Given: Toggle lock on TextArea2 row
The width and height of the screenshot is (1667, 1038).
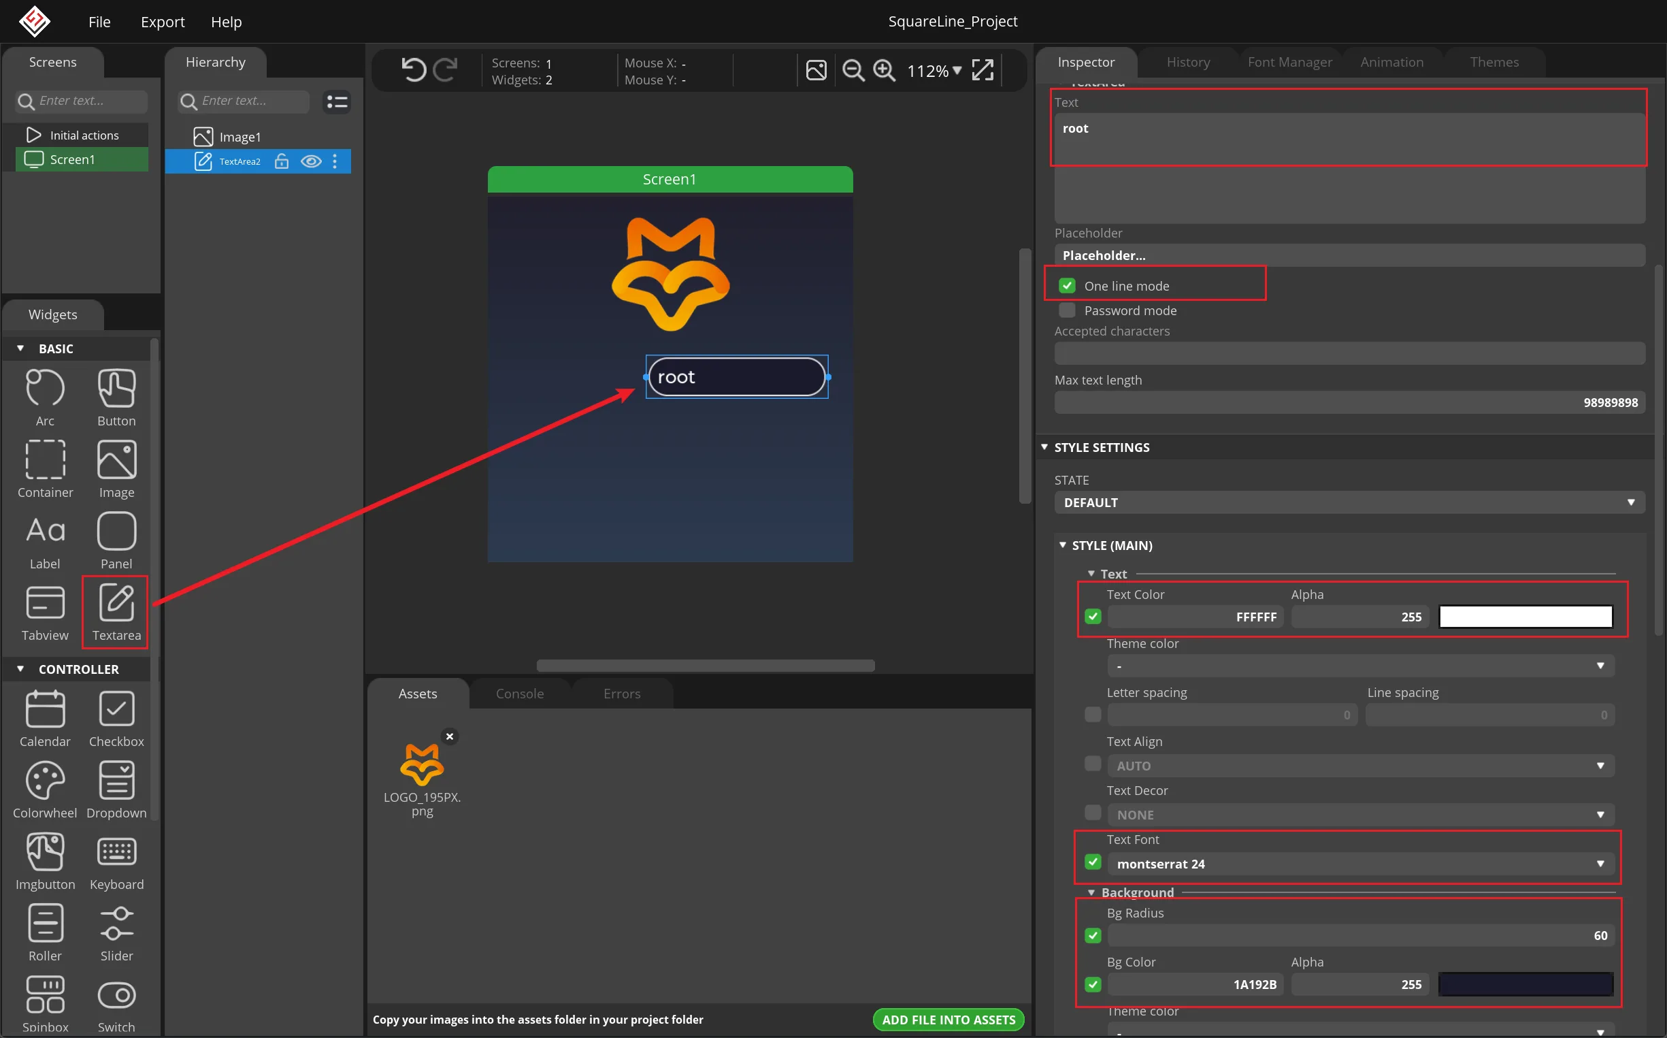Looking at the screenshot, I should (x=282, y=161).
